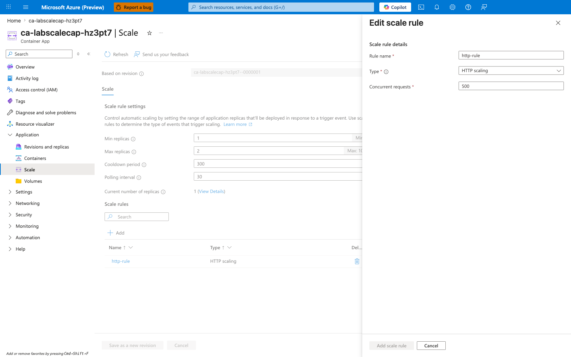Favorite this resource with the star icon
This screenshot has height=357, width=571.
coord(150,33)
